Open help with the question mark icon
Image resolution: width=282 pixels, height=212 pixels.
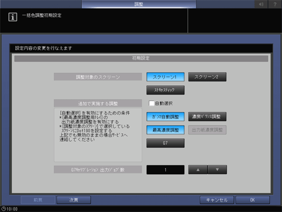click(275, 4)
